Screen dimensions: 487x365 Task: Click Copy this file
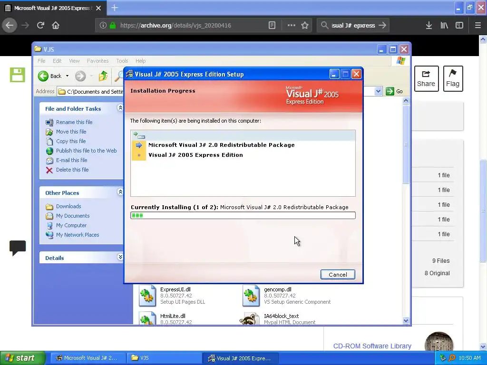(x=71, y=141)
